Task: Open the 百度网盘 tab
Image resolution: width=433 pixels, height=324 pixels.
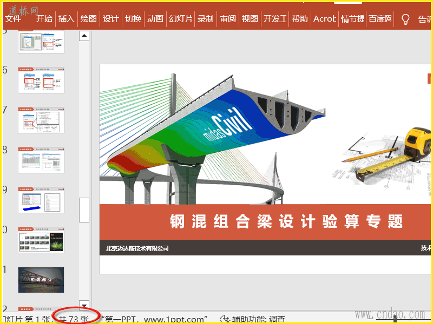Action: point(380,19)
